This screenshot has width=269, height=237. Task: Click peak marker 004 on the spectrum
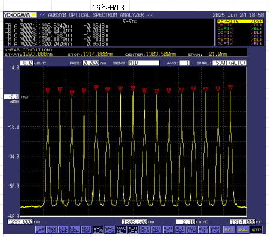(84, 91)
